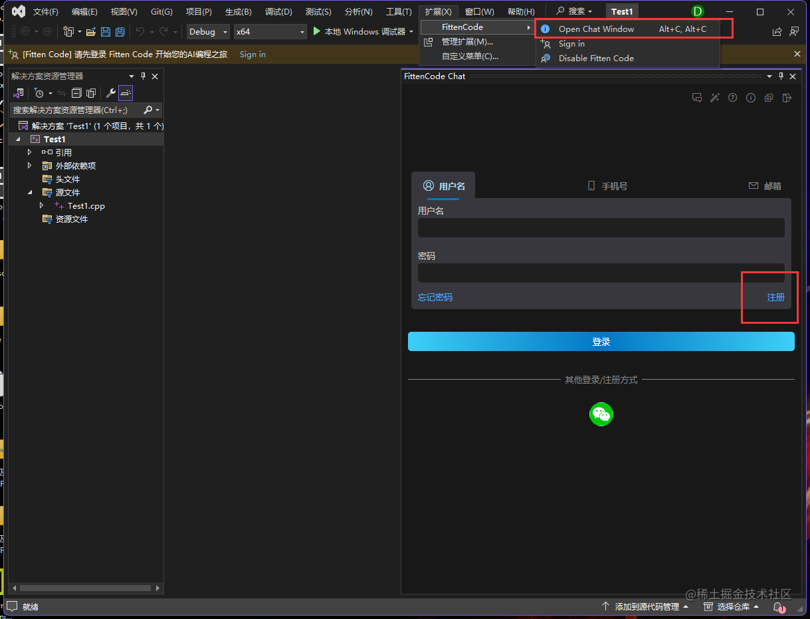
Task: Toggle Preview Selected Items in Solution Explorer
Action: point(126,93)
